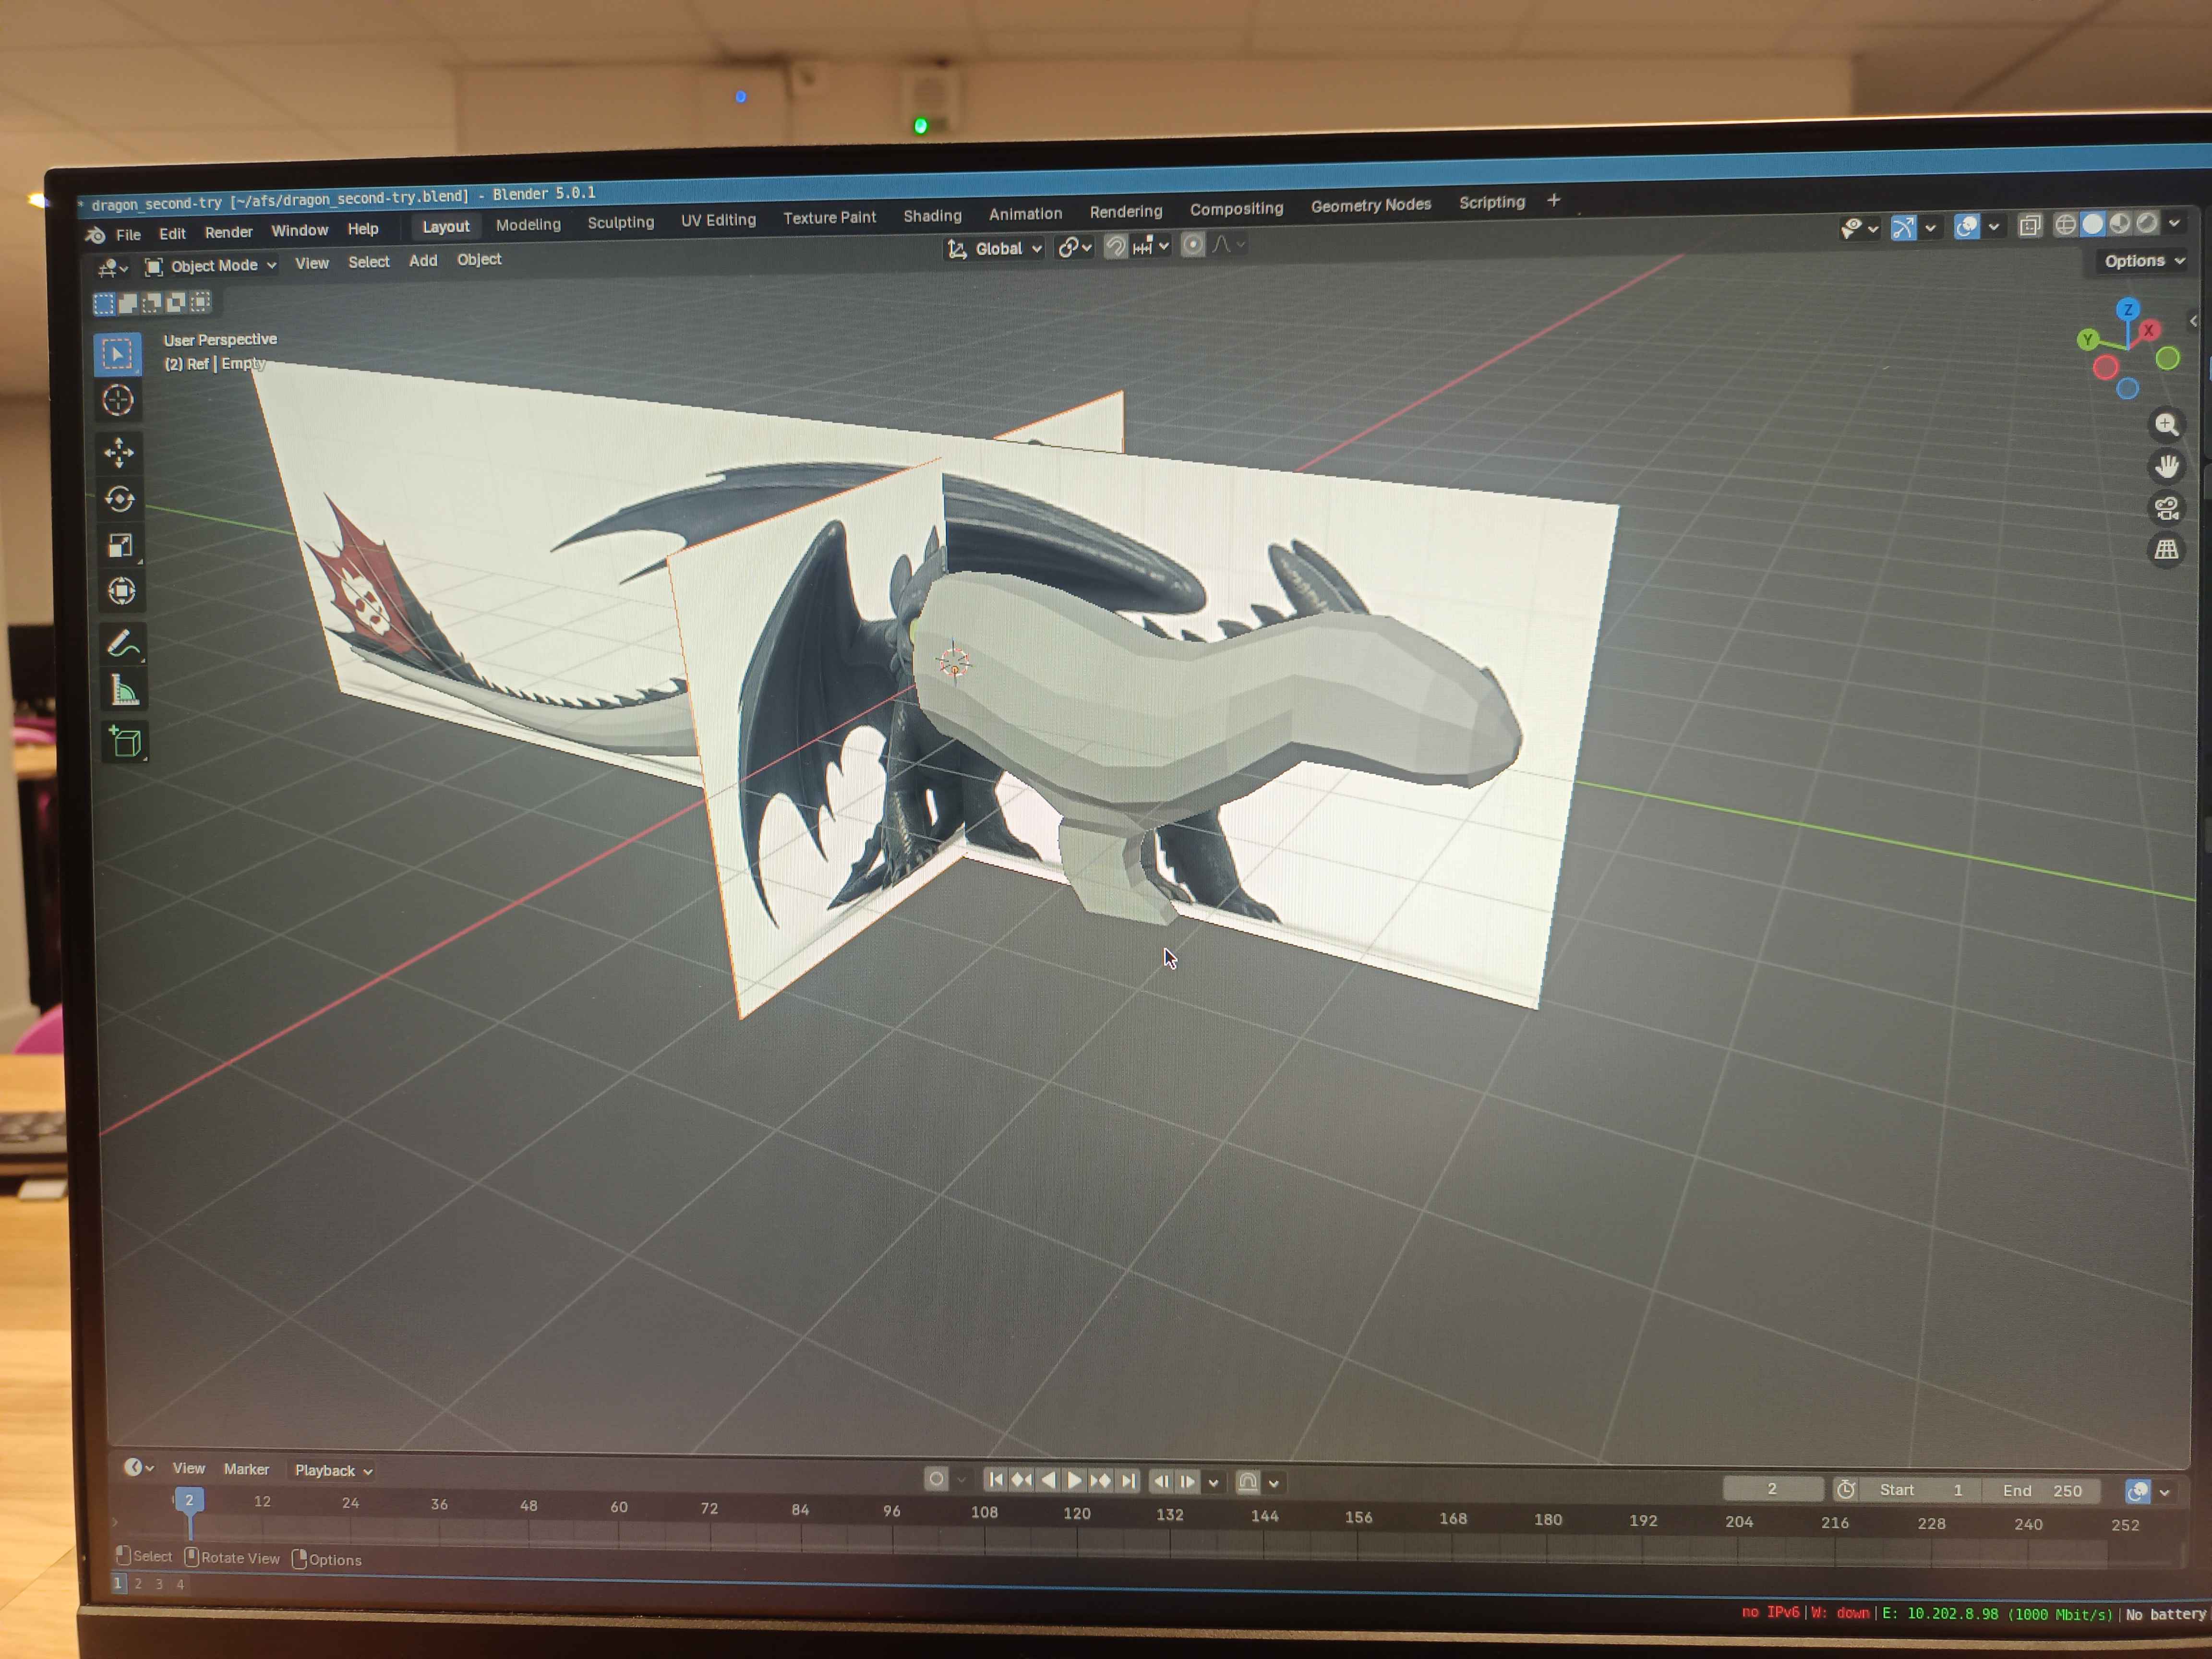Play the animation forward
This screenshot has height=1659, width=2212.
click(x=1074, y=1480)
